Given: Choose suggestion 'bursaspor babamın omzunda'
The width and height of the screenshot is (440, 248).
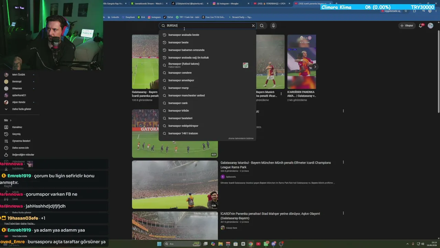Looking at the screenshot, I should [207, 50].
